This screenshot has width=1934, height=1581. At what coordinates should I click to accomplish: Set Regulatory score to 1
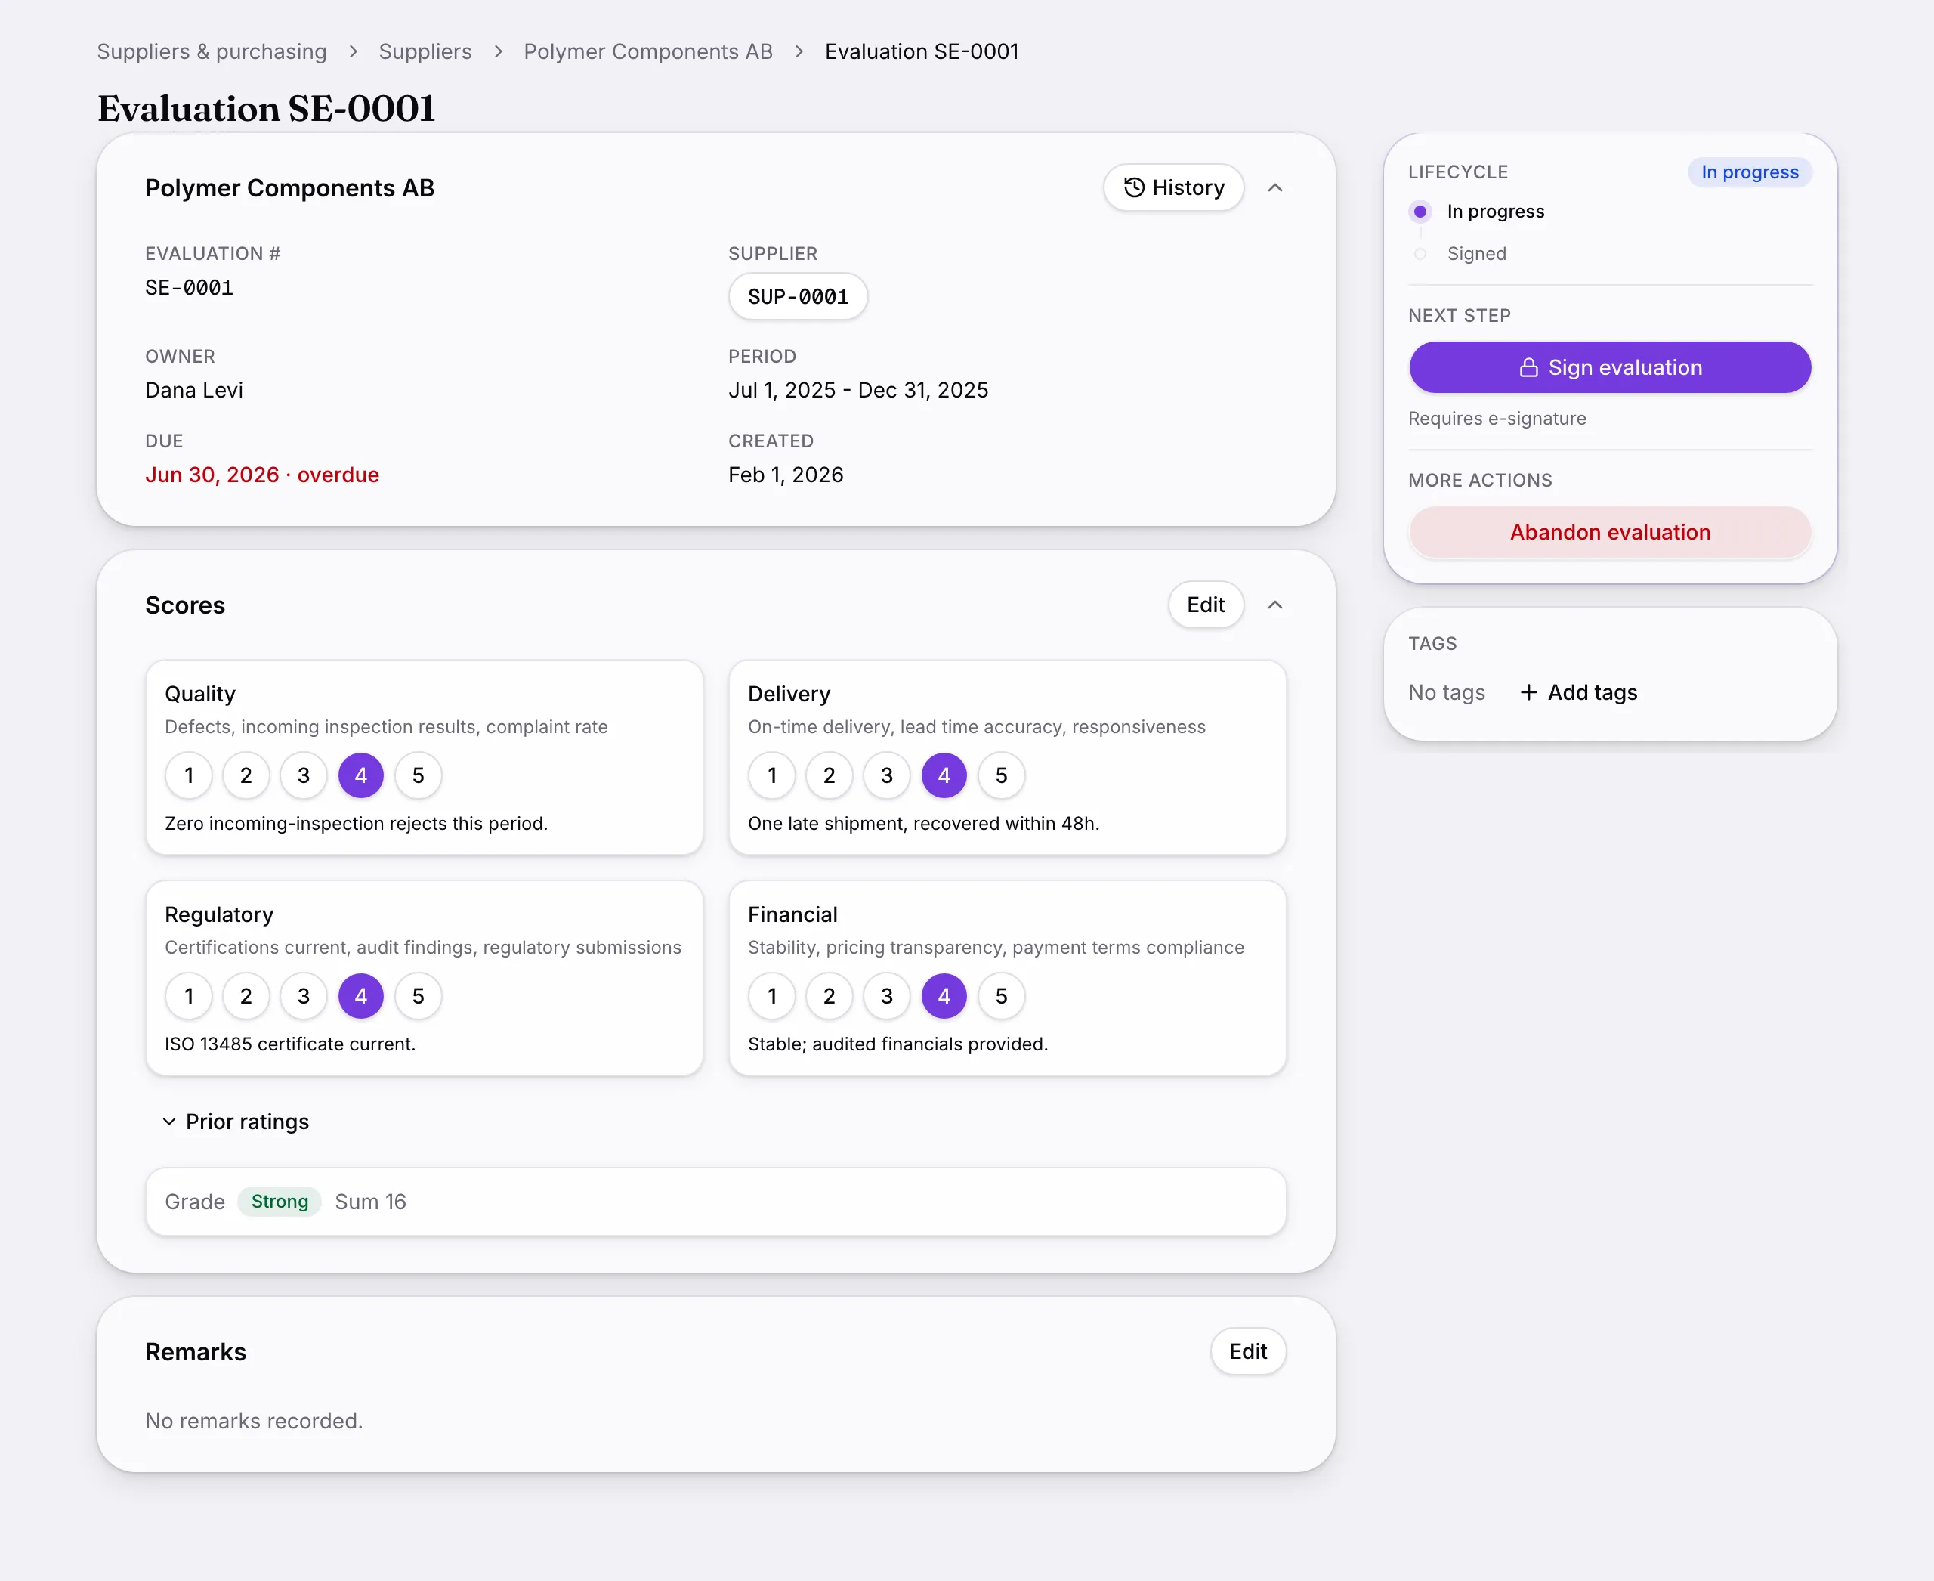click(x=188, y=995)
